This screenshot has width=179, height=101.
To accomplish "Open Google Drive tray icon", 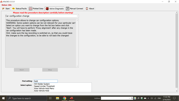I will pyautogui.click(x=135, y=98).
